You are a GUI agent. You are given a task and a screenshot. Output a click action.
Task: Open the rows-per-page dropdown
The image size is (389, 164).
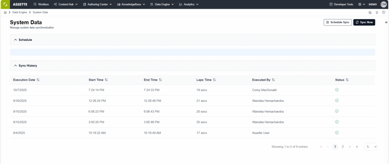point(371,146)
